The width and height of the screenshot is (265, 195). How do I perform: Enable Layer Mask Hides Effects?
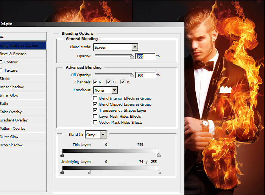click(95, 117)
